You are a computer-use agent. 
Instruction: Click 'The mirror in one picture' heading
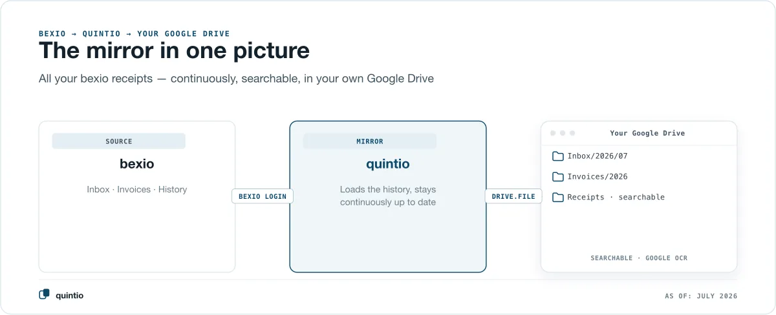174,50
